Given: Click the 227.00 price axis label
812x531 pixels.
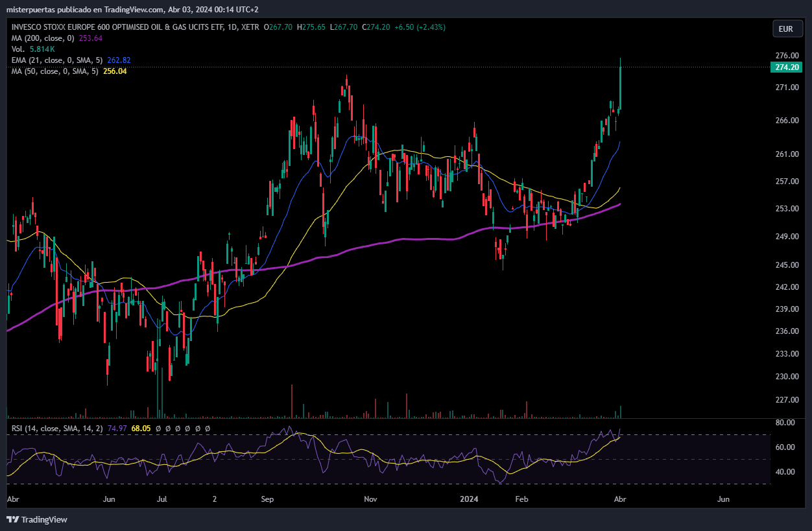Looking at the screenshot, I should click(x=787, y=400).
